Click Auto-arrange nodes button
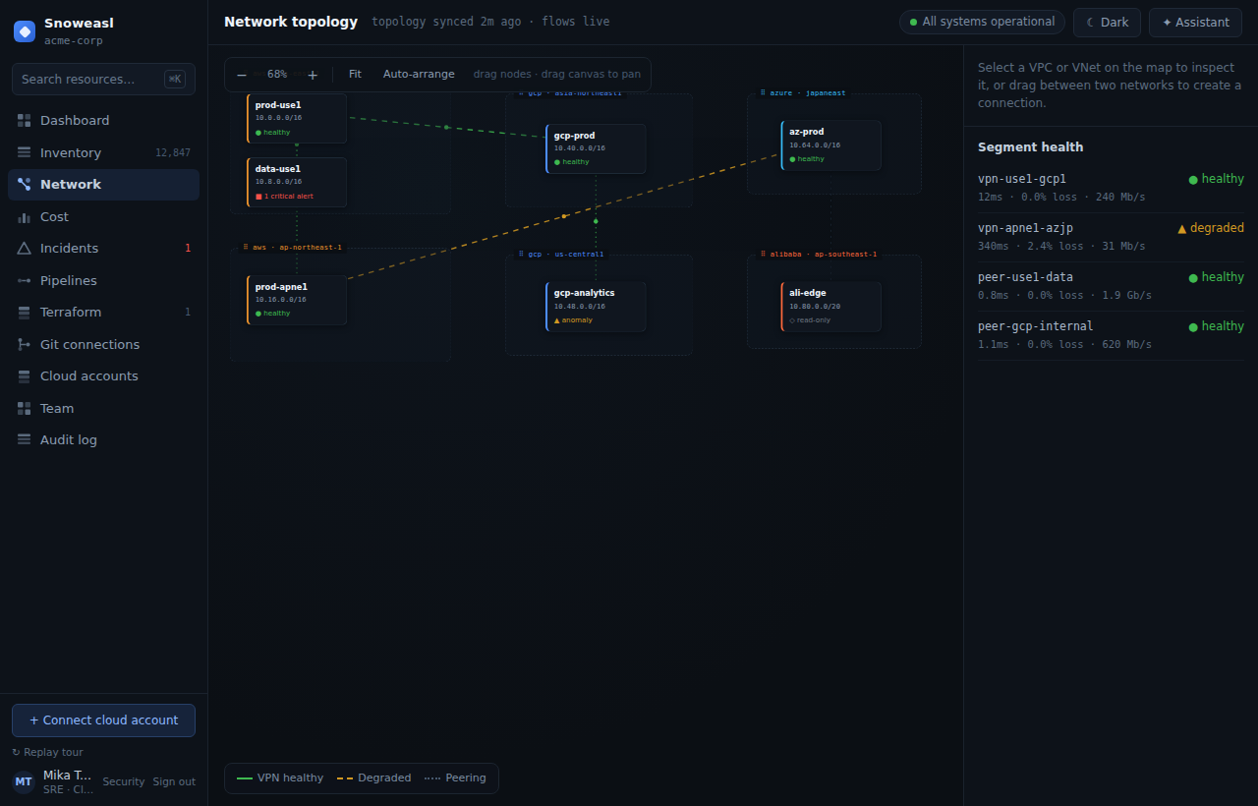This screenshot has height=806, width=1258. 419,75
